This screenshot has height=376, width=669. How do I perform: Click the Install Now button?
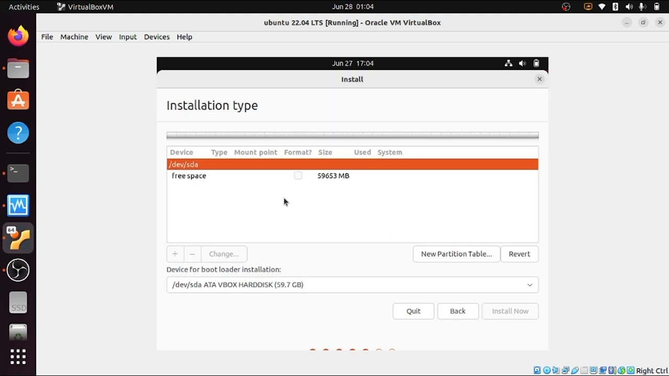coord(510,311)
